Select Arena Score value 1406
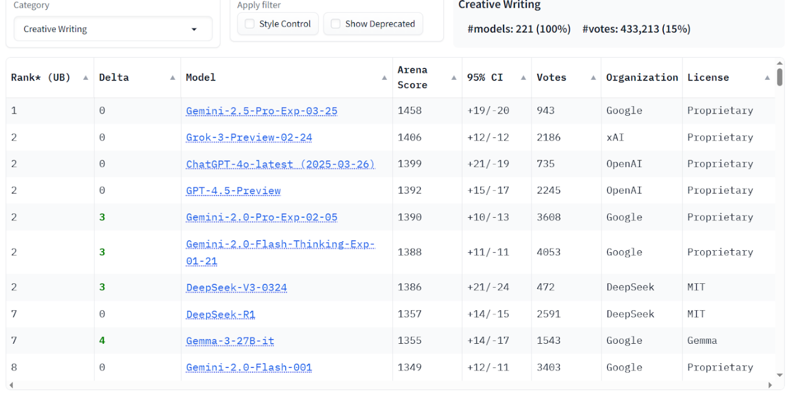 pos(410,137)
